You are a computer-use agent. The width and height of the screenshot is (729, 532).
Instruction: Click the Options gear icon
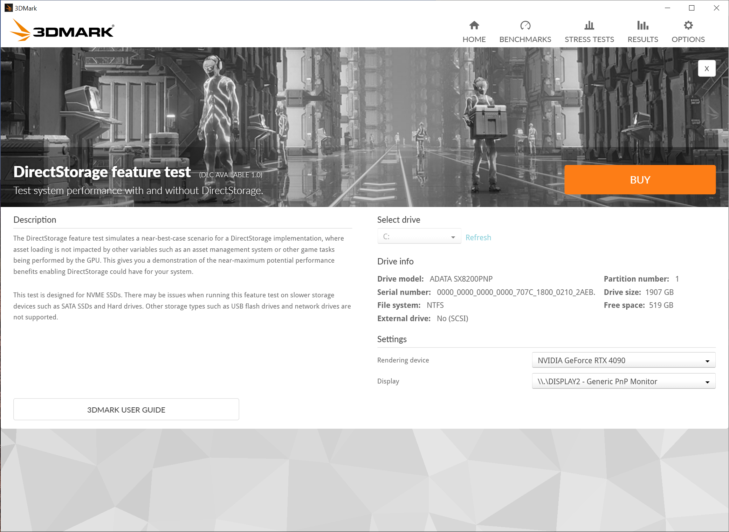[x=688, y=25]
